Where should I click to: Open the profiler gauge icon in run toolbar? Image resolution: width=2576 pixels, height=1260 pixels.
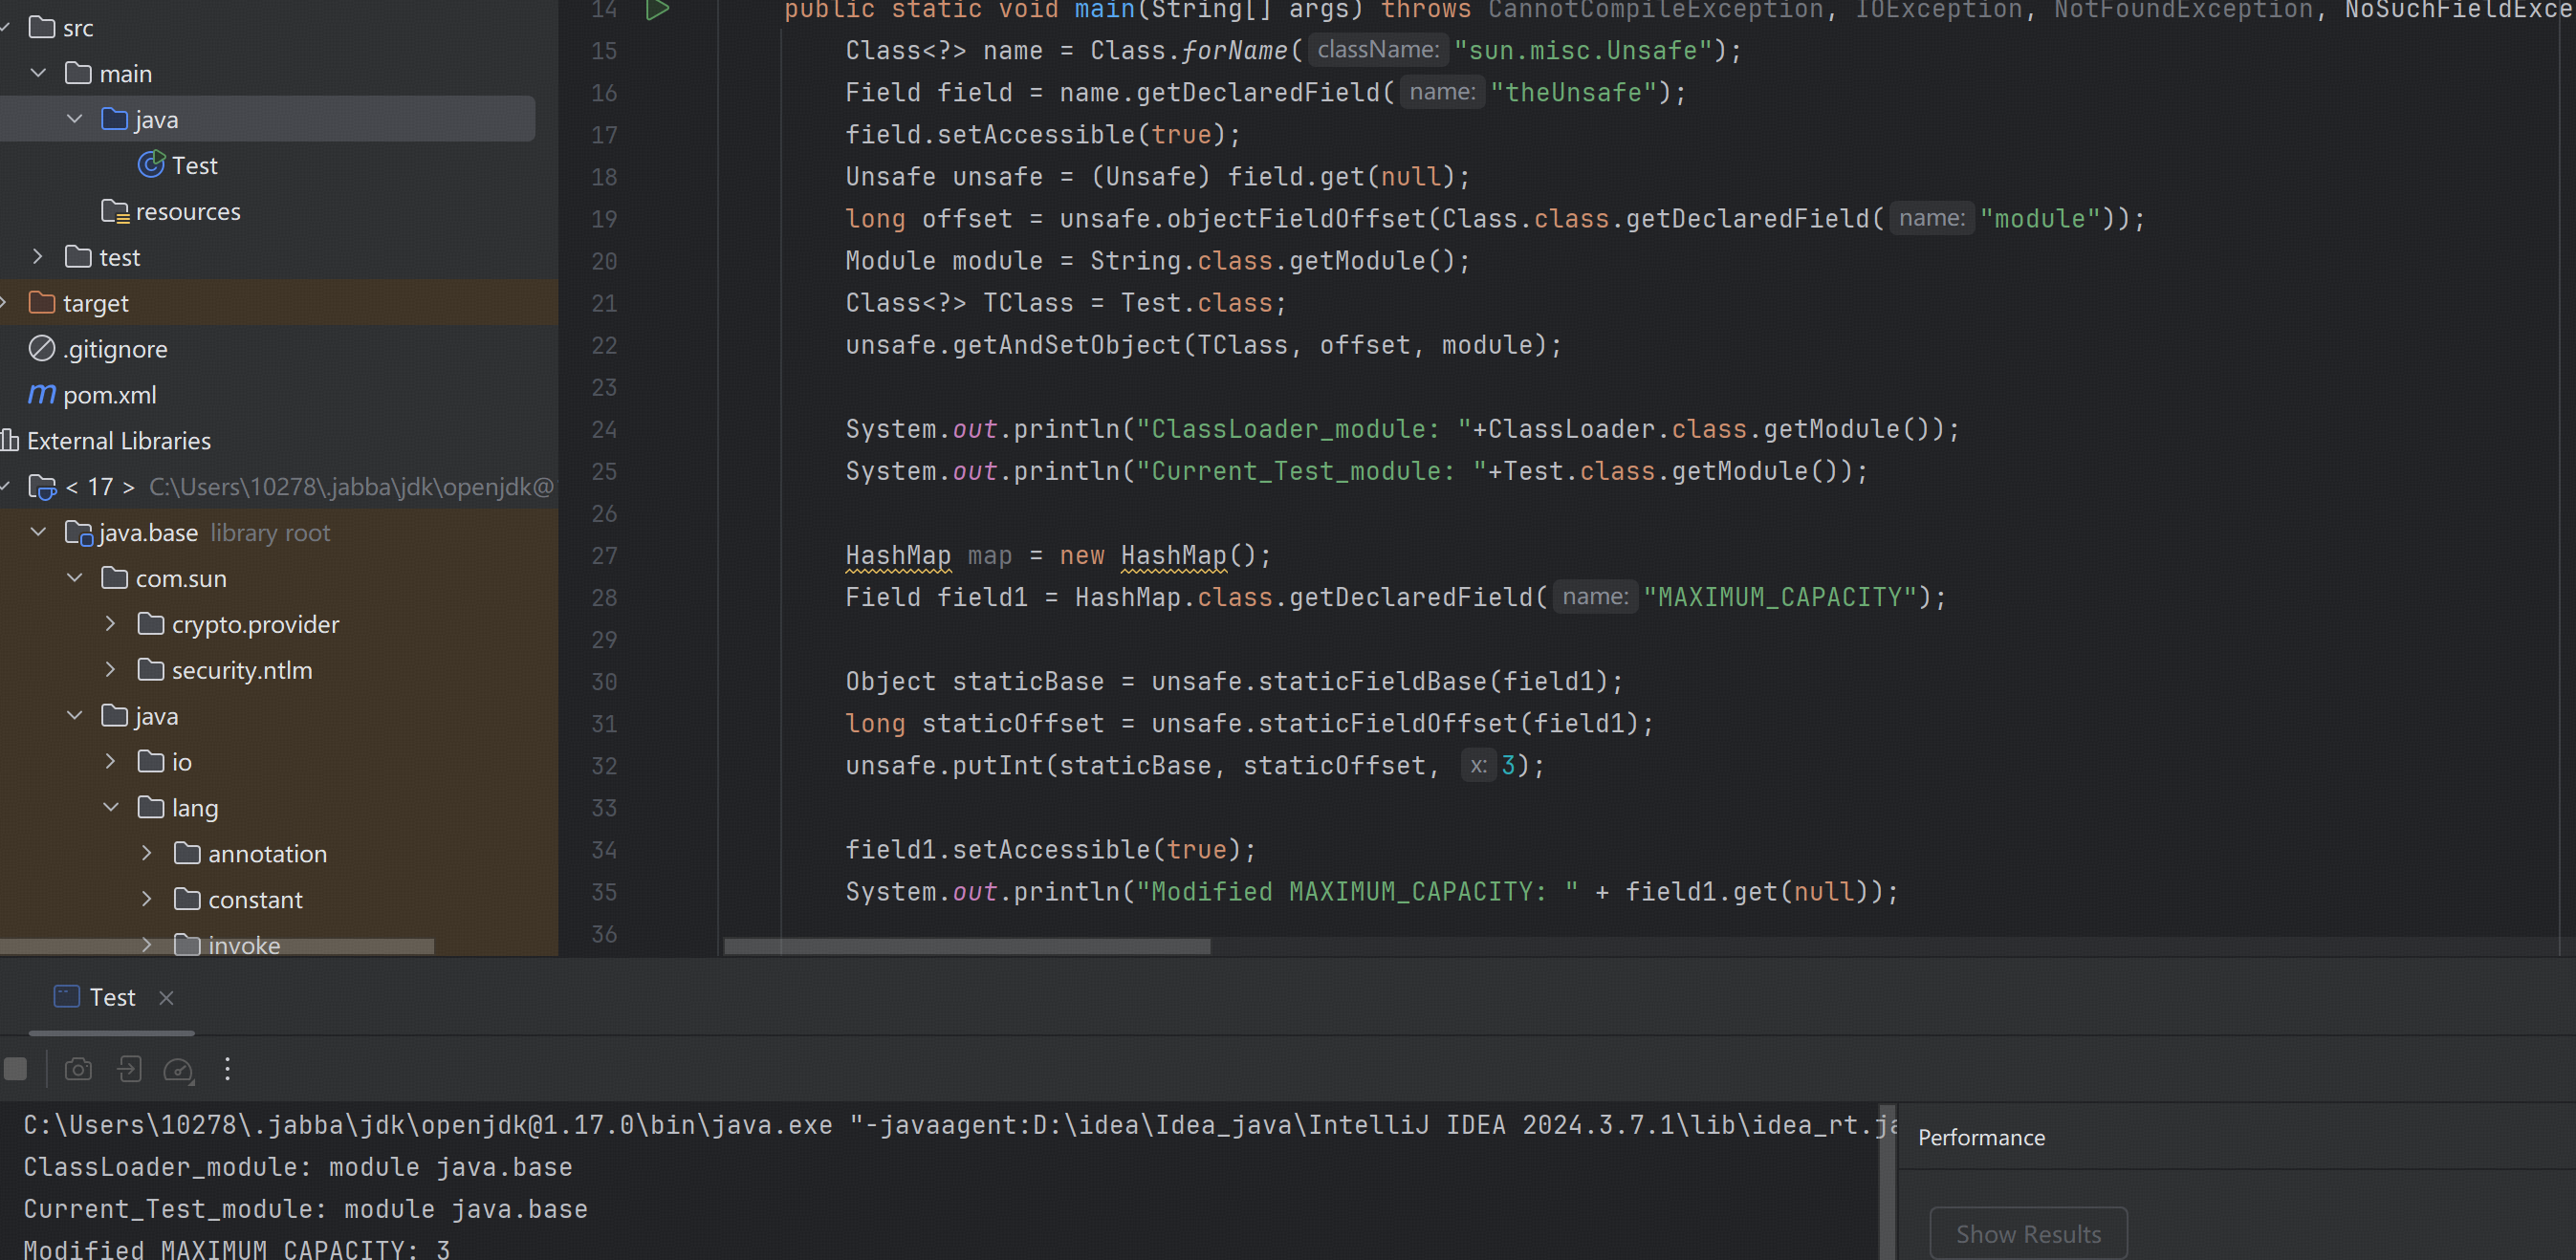click(x=178, y=1070)
